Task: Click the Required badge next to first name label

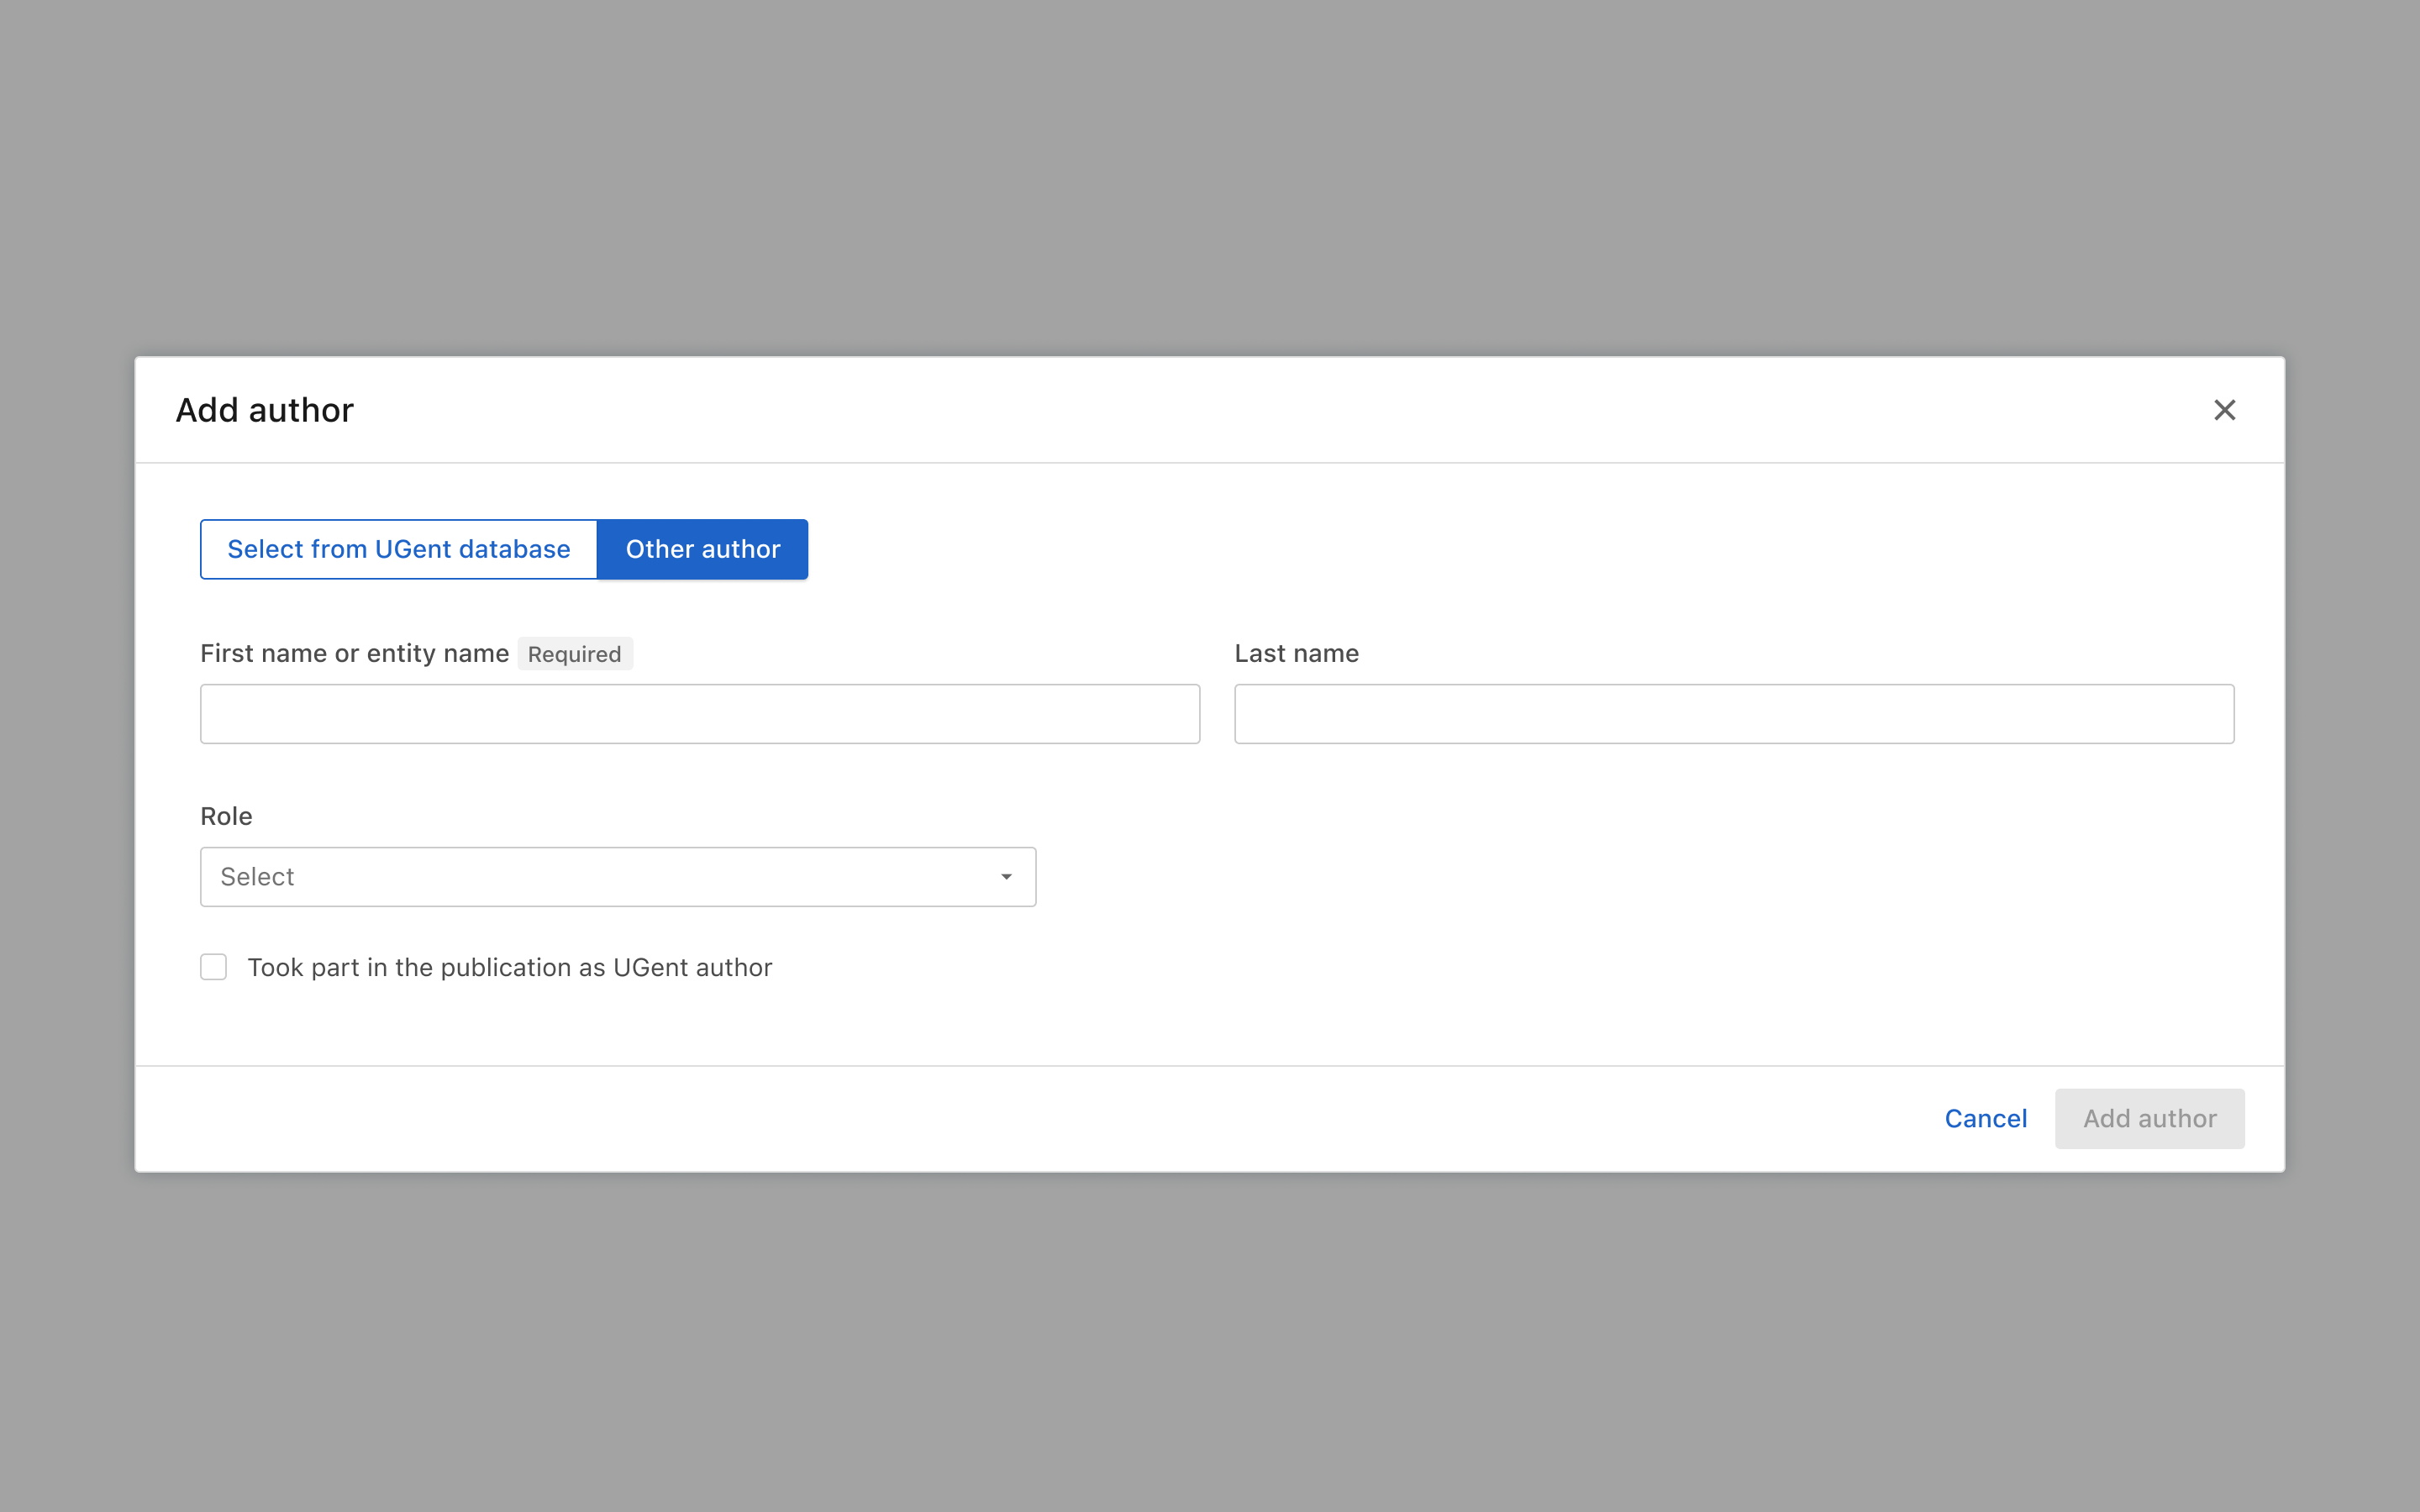Action: pyautogui.click(x=575, y=653)
